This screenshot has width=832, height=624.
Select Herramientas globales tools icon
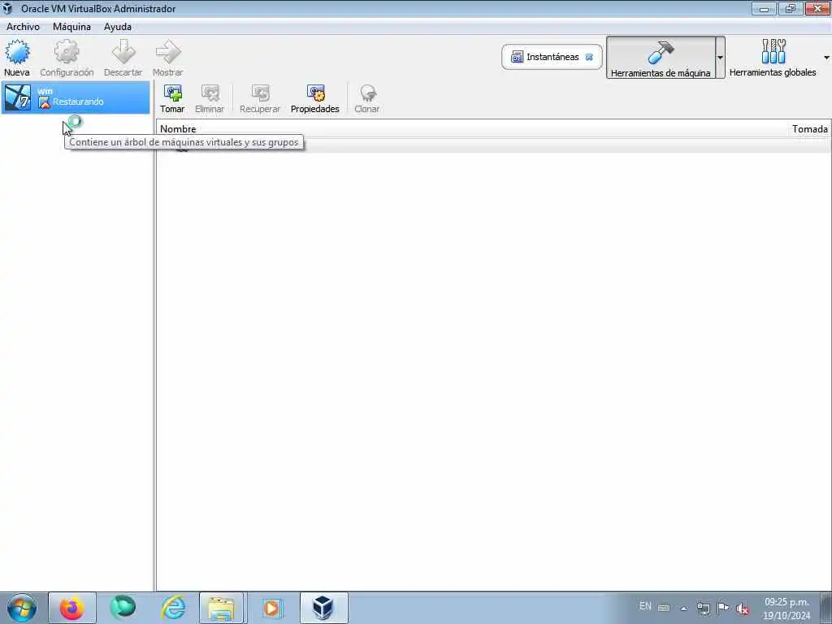[x=773, y=51]
